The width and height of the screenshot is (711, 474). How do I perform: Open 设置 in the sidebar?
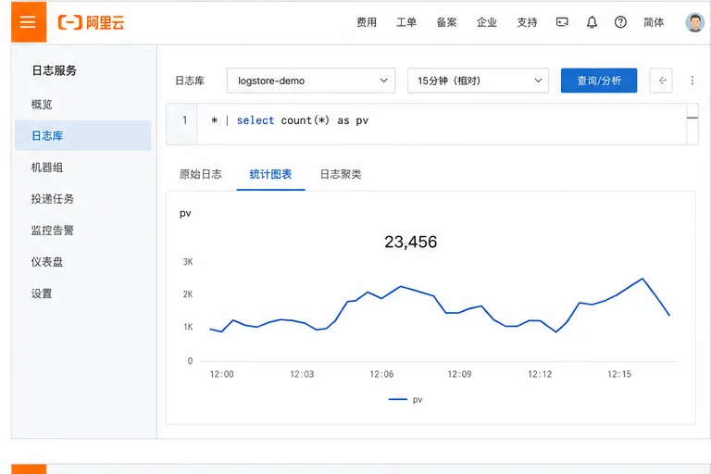click(42, 293)
